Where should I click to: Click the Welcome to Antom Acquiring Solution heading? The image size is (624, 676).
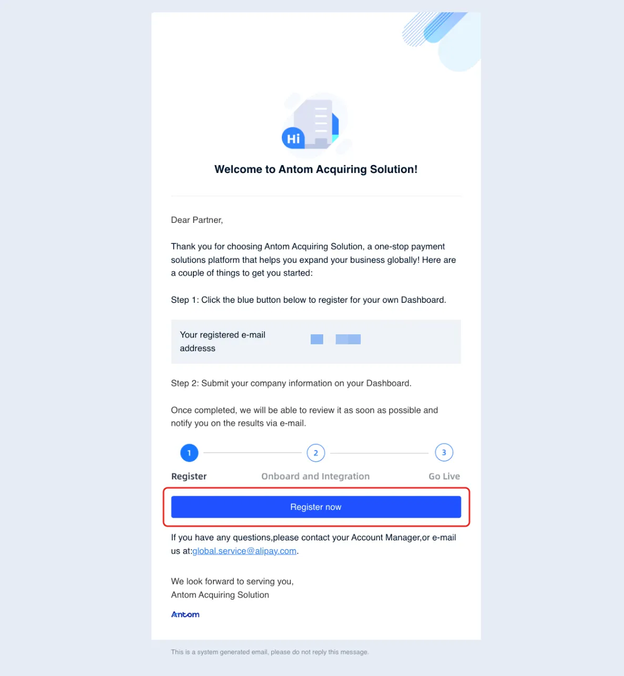click(x=316, y=169)
